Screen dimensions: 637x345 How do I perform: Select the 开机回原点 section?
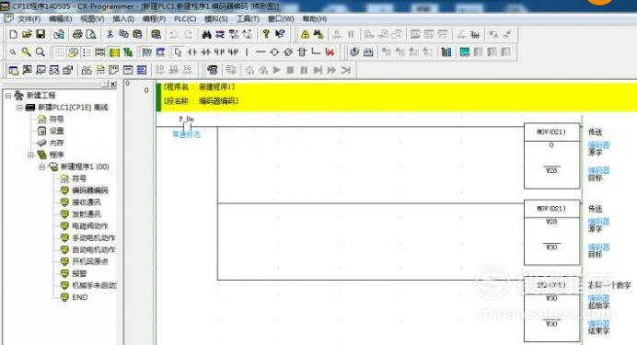[90, 261]
